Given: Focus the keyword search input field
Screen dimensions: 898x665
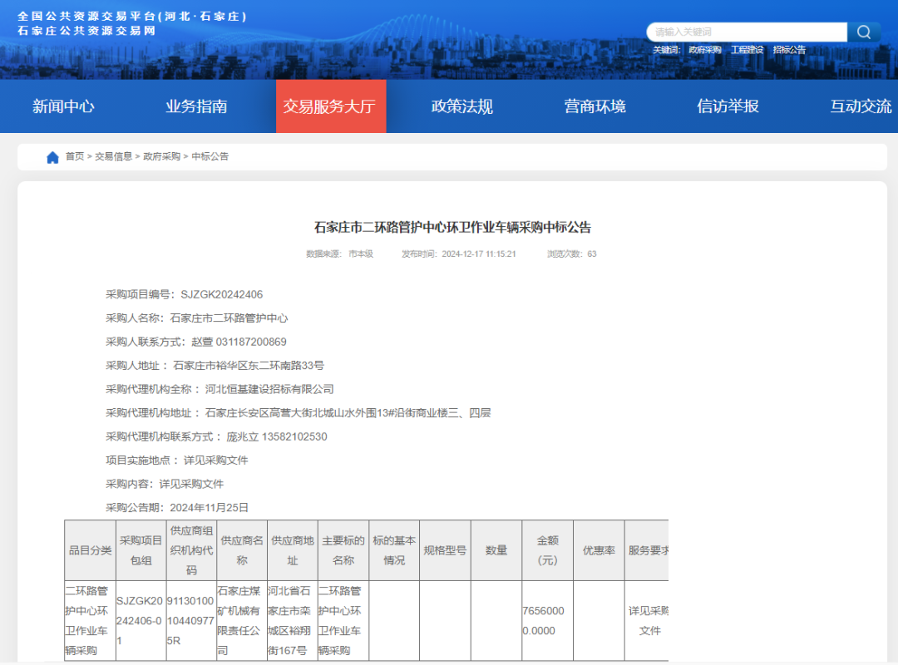Looking at the screenshot, I should coord(747,32).
